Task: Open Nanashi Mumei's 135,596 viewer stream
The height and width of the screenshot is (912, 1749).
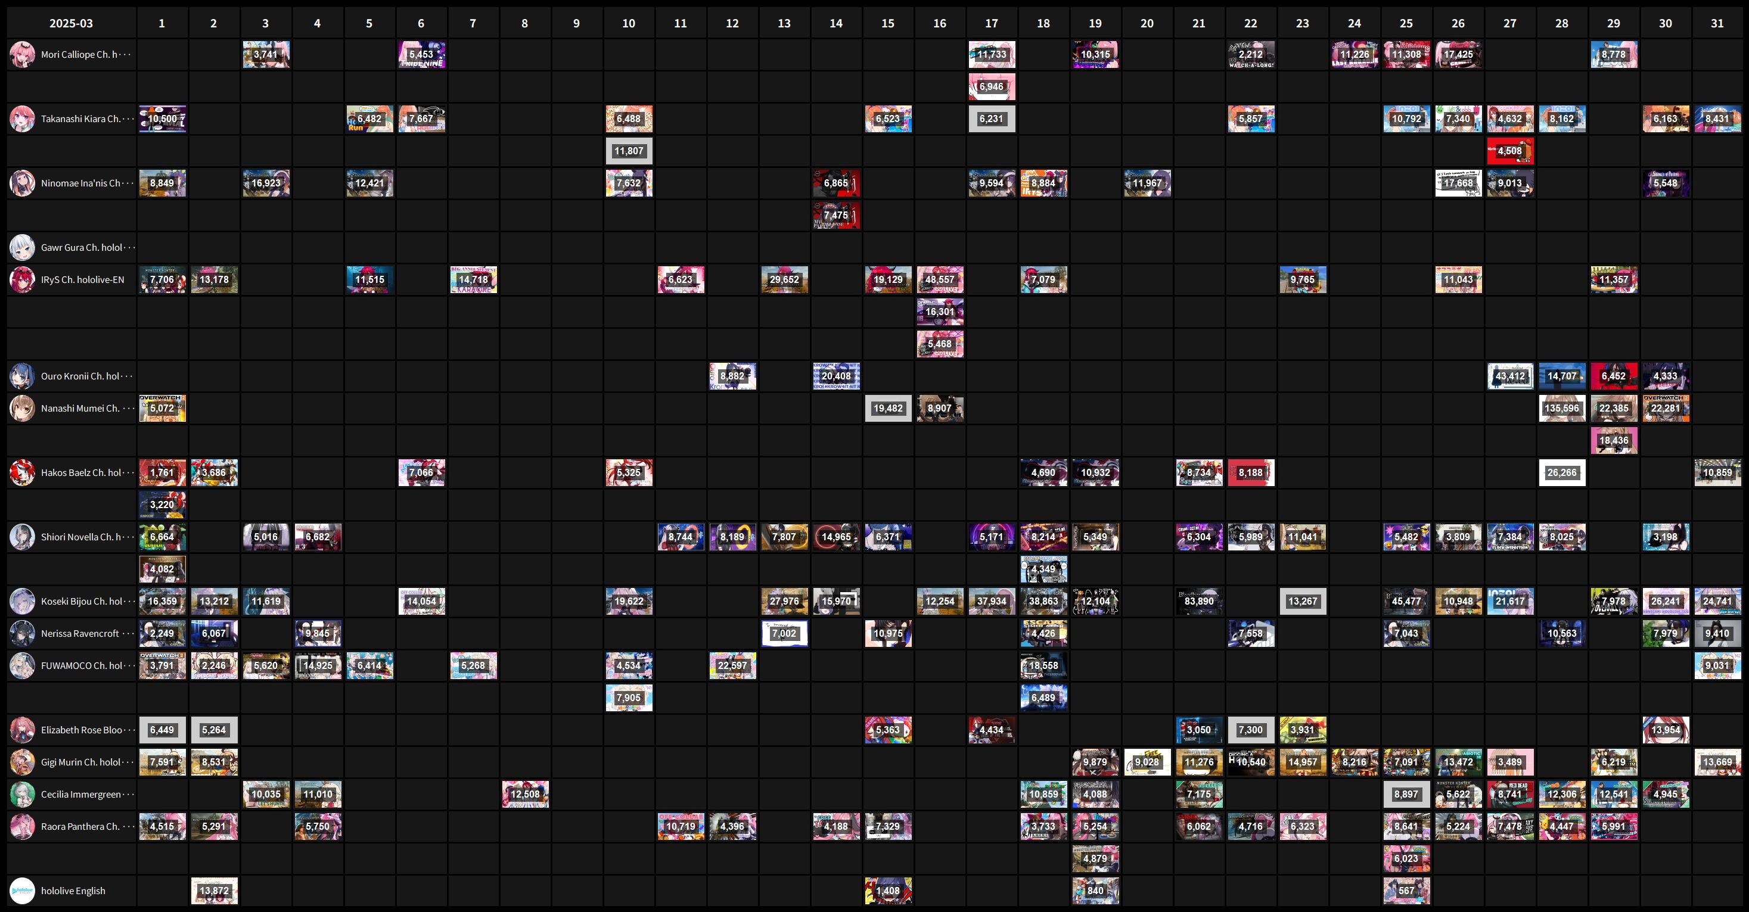Action: 1562,409
